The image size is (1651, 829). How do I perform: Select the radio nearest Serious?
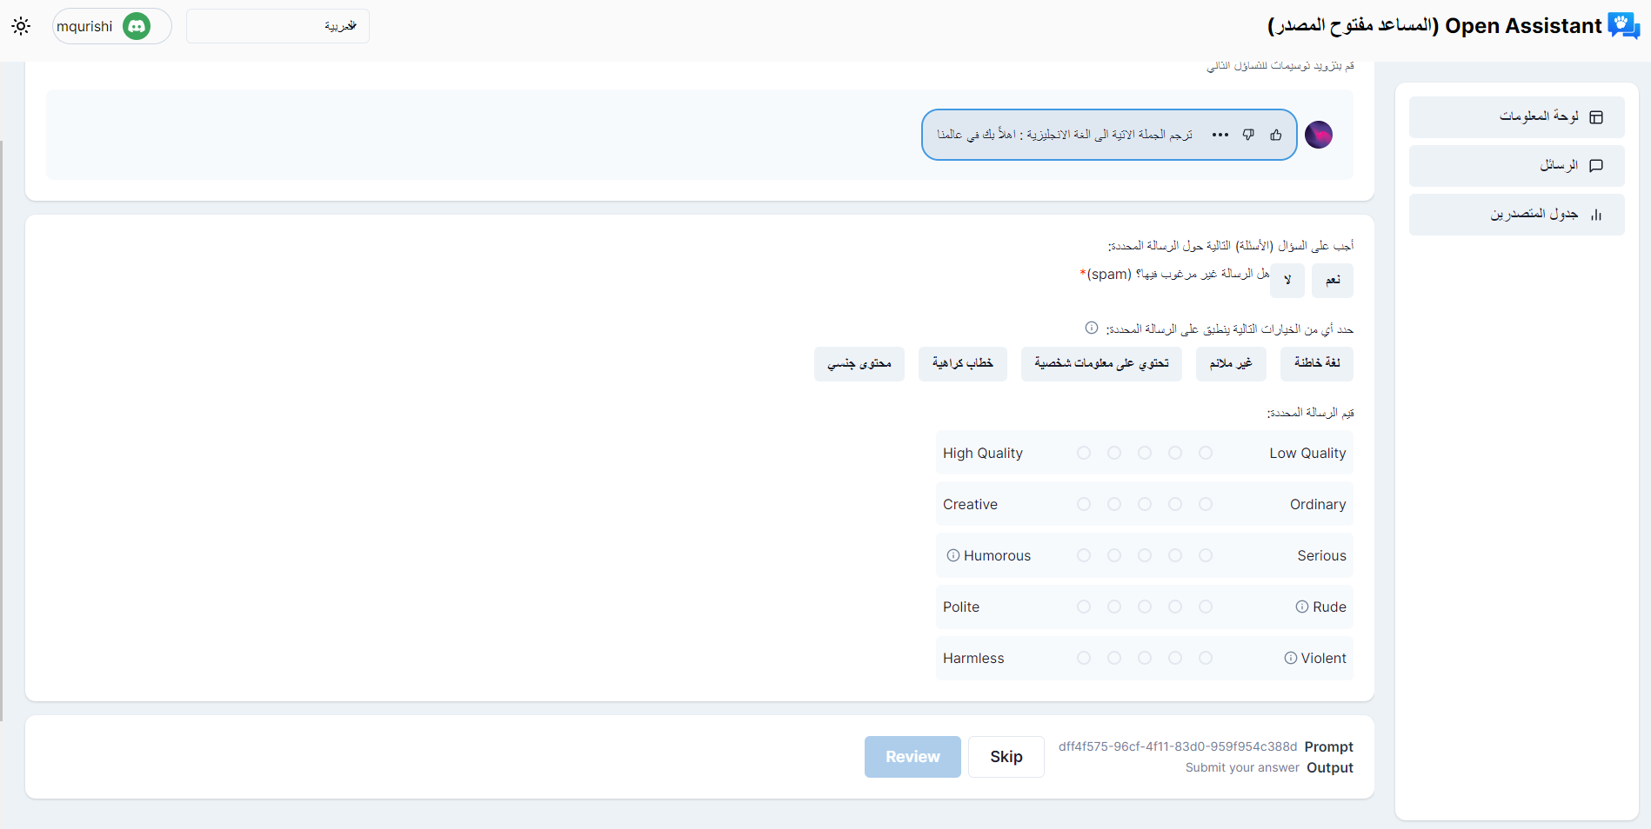pos(1206,555)
